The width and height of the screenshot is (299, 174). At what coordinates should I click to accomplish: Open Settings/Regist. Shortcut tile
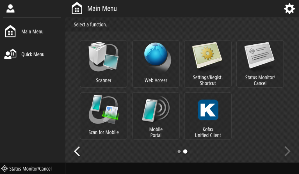click(208, 64)
